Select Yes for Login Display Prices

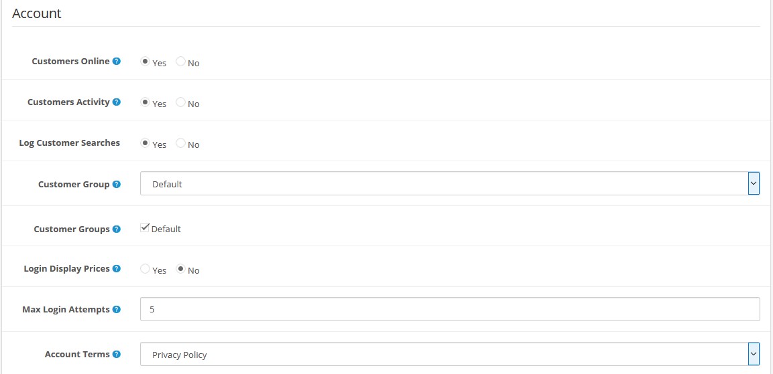[145, 269]
